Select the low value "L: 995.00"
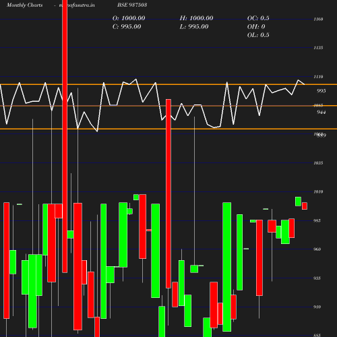The width and height of the screenshot is (337, 337). click(194, 26)
